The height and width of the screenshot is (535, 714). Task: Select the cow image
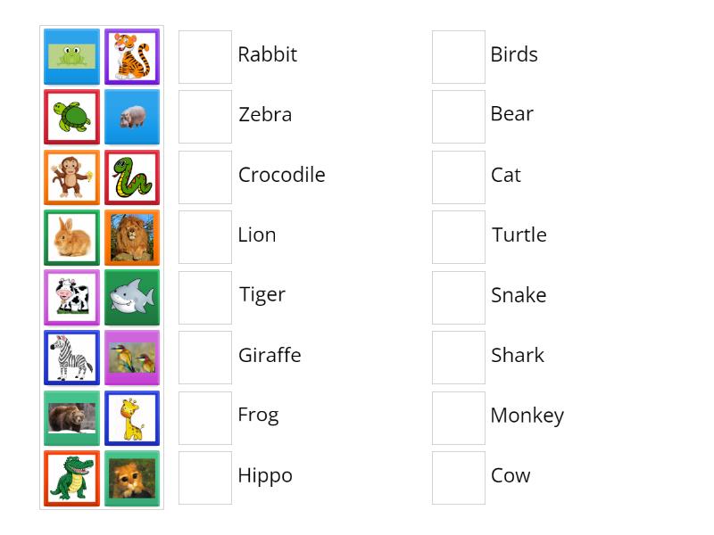coord(71,297)
